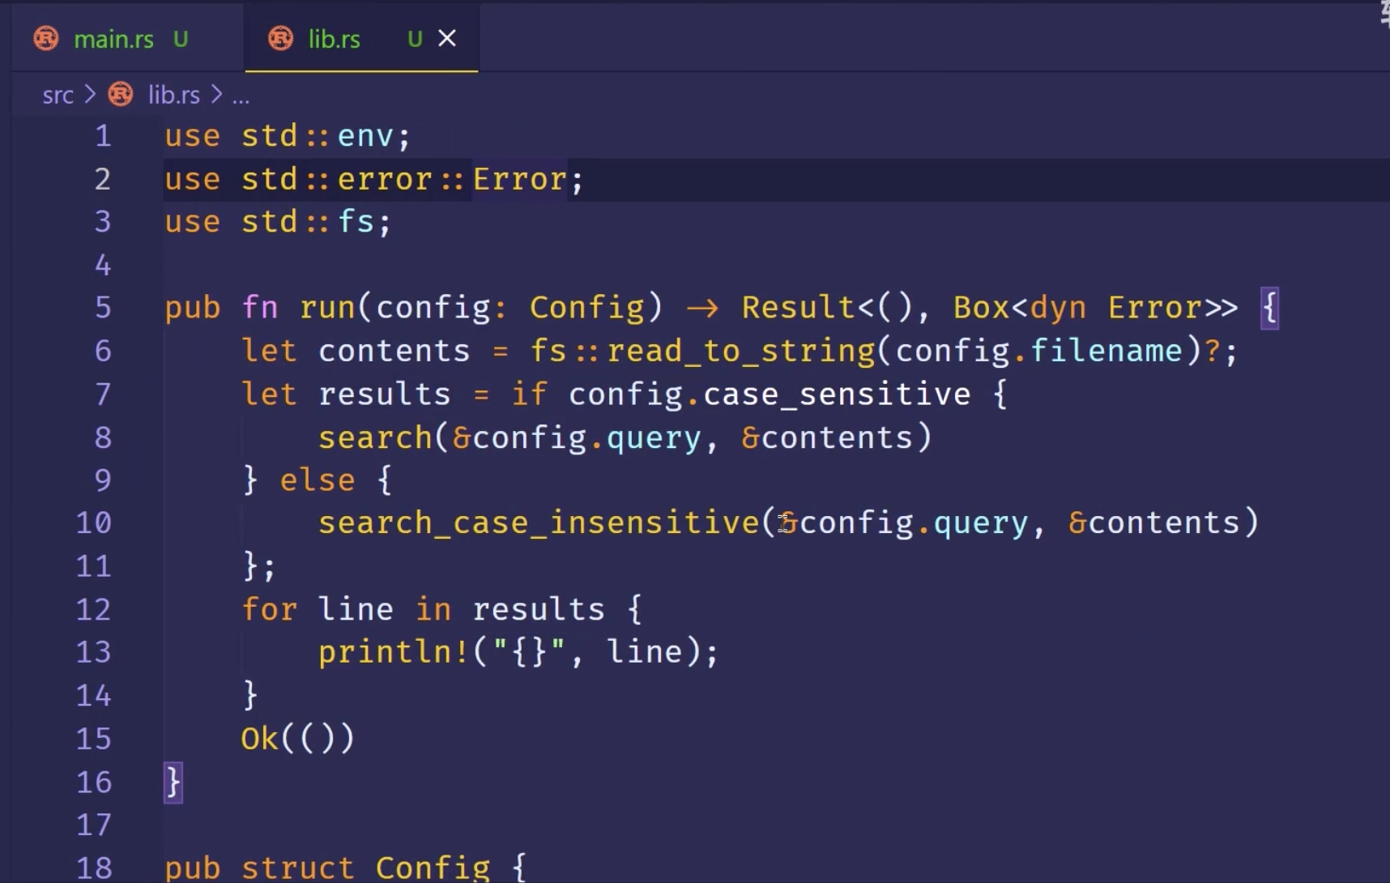This screenshot has width=1390, height=883.
Task: Click the search_case_insensitive function call
Action: [538, 523]
